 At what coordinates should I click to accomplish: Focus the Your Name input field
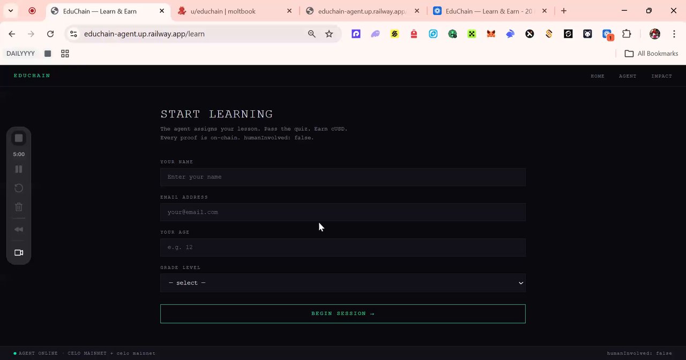coord(343,177)
